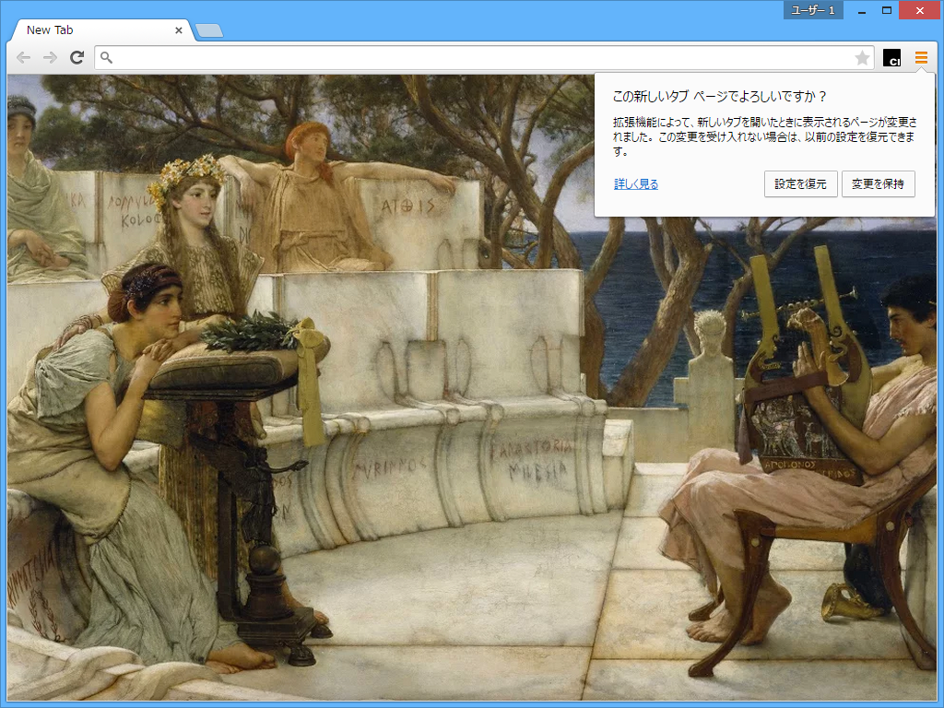
Task: Click the magnifier icon in the omnibox
Action: point(104,57)
